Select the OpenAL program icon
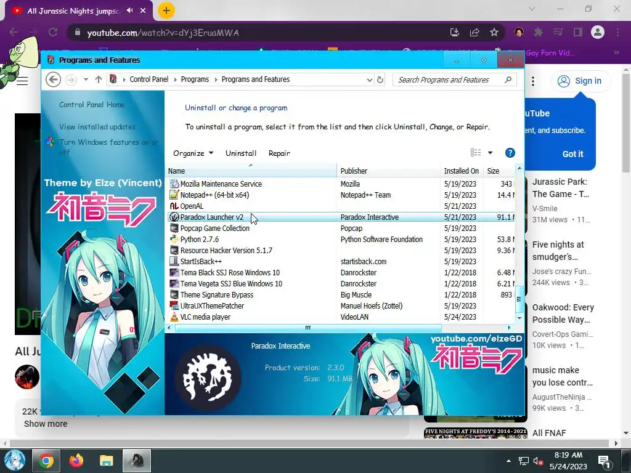The width and height of the screenshot is (631, 473). [x=174, y=206]
